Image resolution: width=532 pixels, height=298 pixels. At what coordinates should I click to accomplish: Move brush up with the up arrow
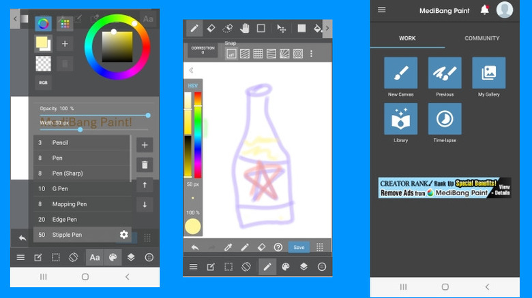pos(145,185)
